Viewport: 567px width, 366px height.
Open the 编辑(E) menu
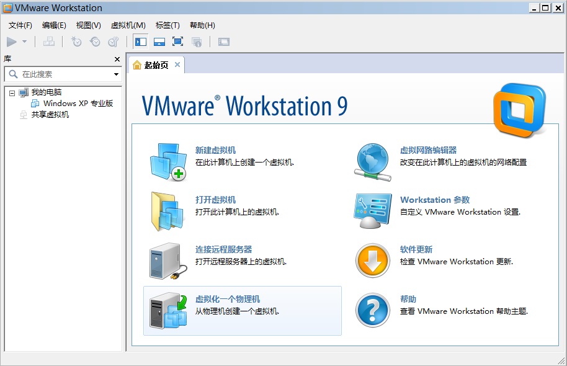click(x=54, y=25)
